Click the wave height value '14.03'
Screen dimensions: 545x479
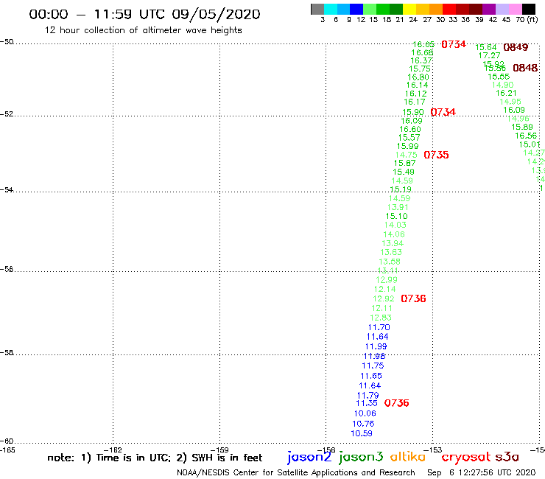tap(395, 225)
